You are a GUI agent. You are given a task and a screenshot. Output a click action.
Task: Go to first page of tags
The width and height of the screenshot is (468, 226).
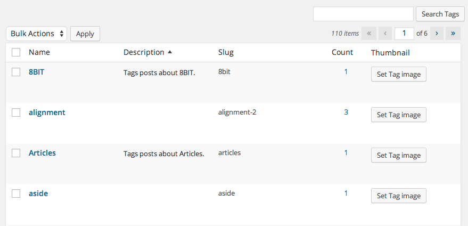[x=369, y=34]
